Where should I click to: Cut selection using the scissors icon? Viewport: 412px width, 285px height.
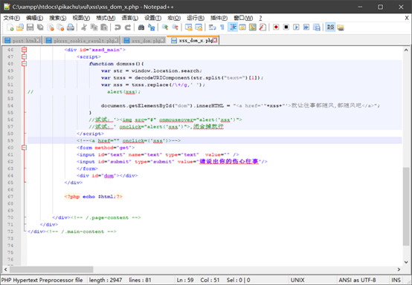click(84, 27)
